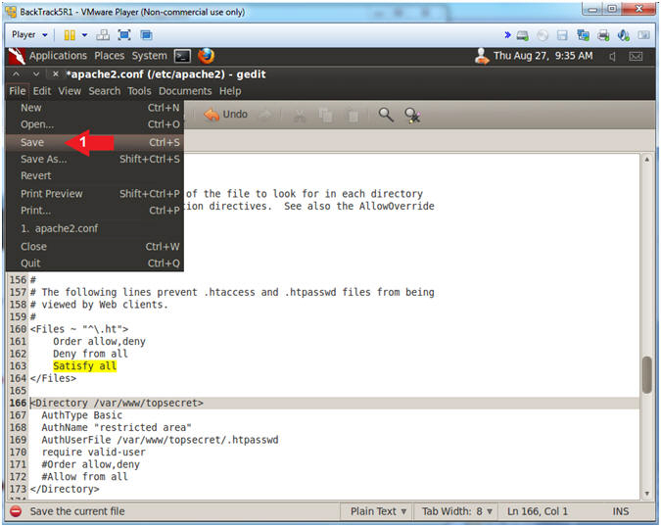Expand VMware hidden devices chevron
This screenshot has height=527, width=661.
tap(507, 35)
